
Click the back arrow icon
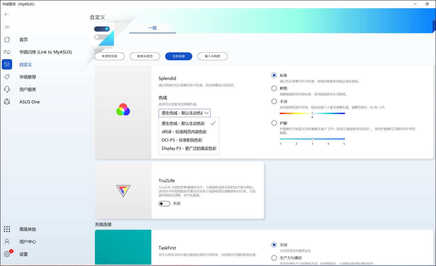pyautogui.click(x=7, y=14)
